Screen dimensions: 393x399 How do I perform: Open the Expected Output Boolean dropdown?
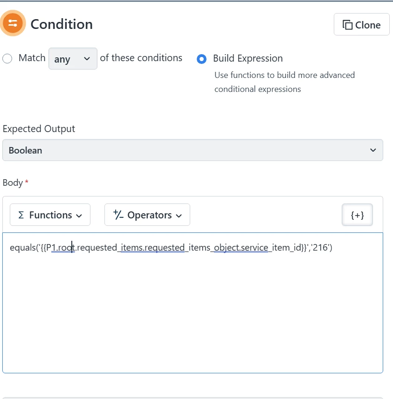193,150
